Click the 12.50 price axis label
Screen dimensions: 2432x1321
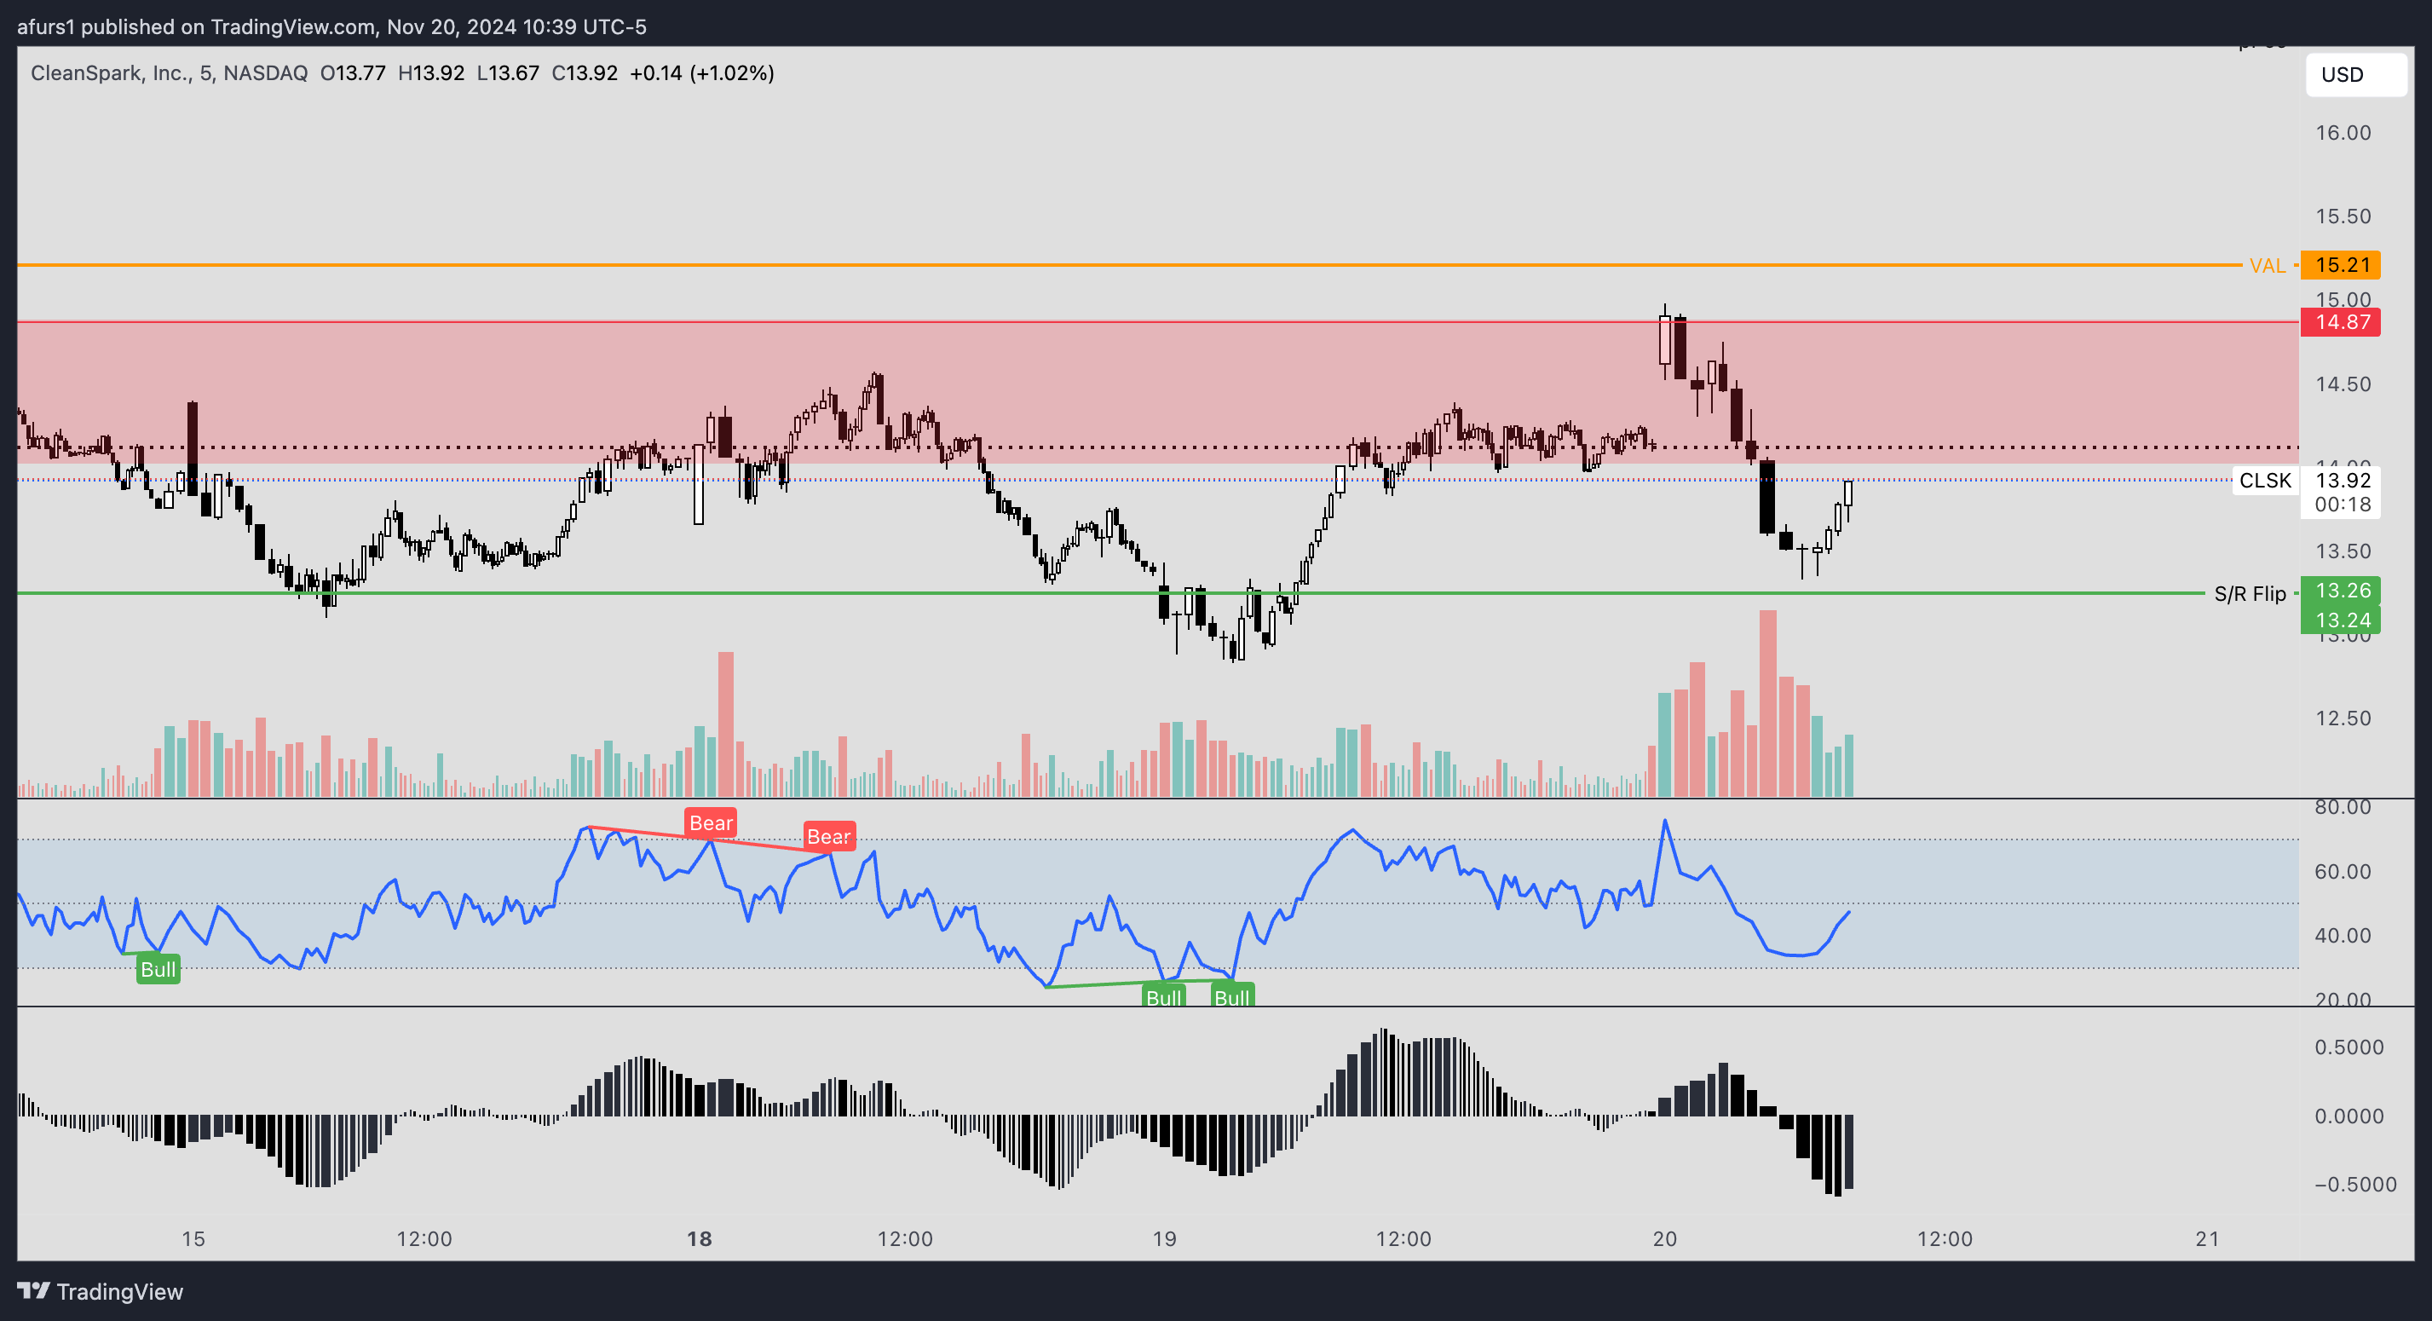pos(2343,718)
